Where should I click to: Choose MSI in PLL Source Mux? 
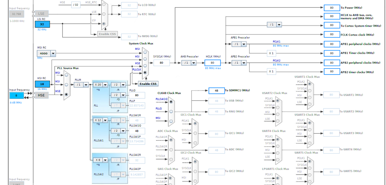(x=67, y=75)
